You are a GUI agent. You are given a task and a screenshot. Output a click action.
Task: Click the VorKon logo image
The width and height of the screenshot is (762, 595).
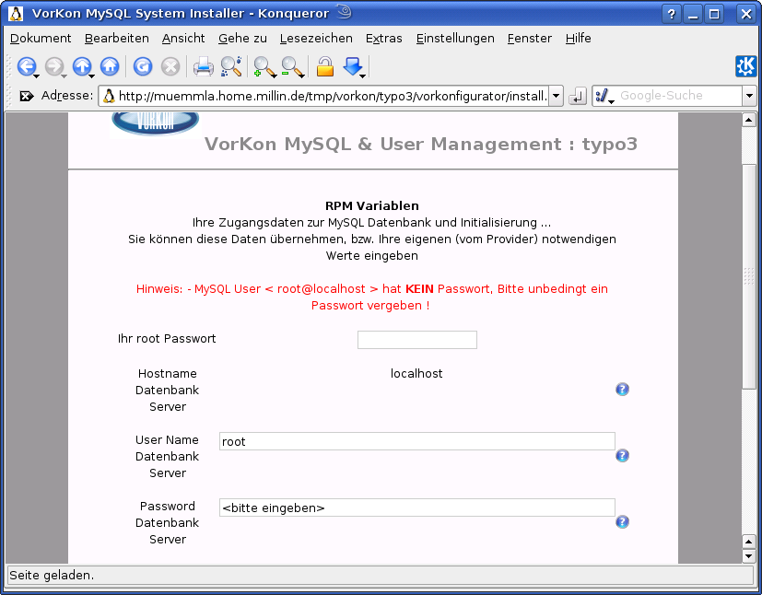point(155,122)
